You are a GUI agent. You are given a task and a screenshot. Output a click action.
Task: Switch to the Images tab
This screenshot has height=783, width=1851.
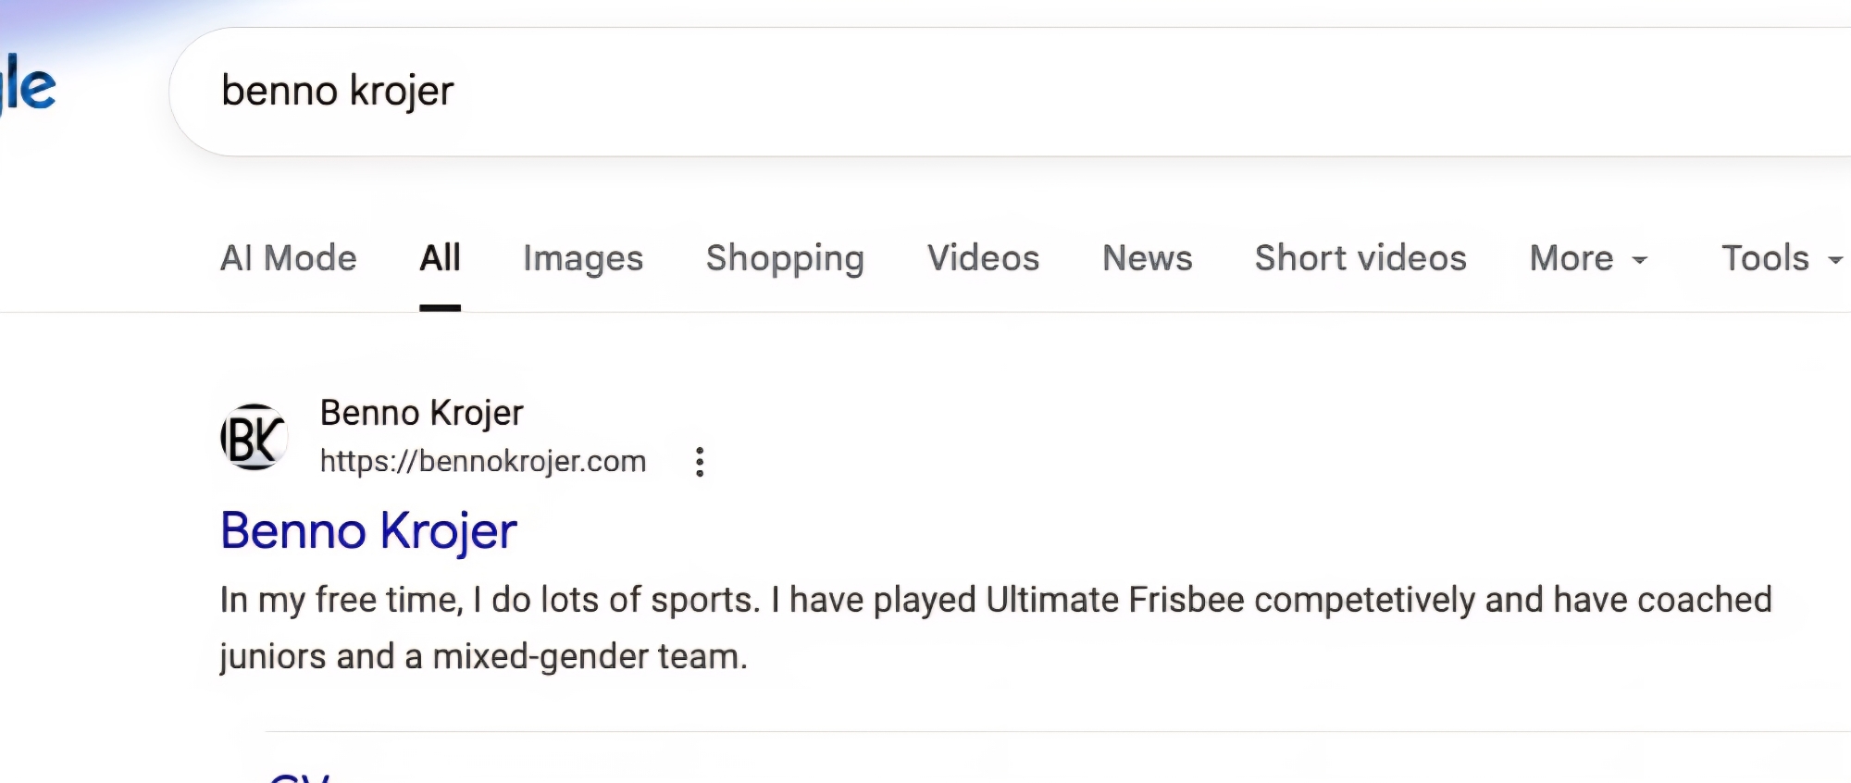coord(583,258)
